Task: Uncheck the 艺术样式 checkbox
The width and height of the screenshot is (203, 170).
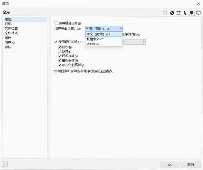Action: click(60, 56)
